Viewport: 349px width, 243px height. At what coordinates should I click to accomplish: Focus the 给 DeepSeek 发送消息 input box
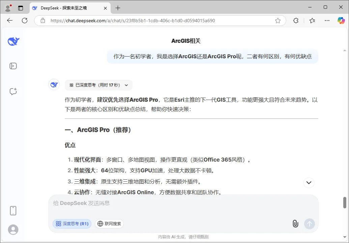(183, 203)
